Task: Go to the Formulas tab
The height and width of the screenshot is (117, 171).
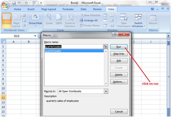Action: click(68, 9)
